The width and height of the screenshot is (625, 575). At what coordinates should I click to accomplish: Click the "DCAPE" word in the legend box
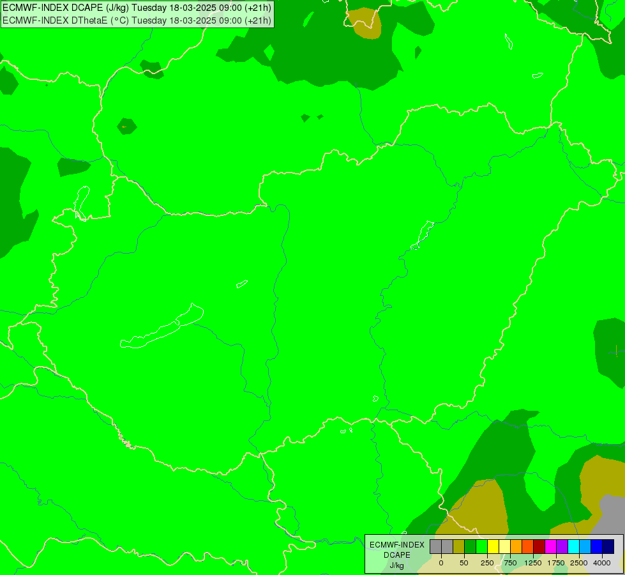click(397, 555)
